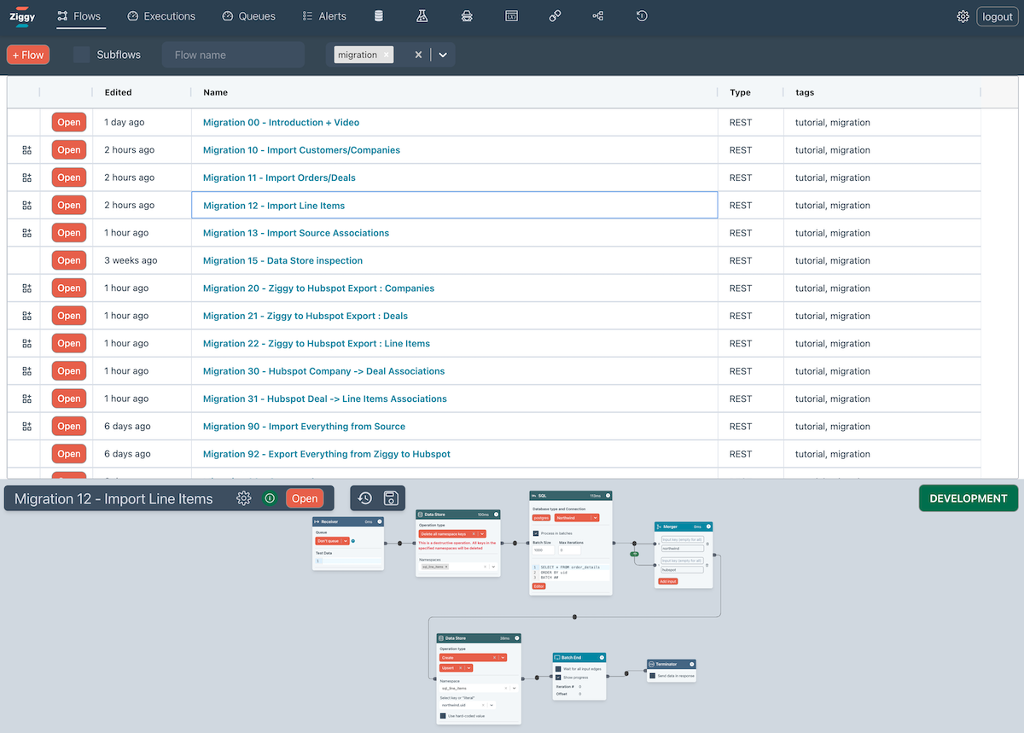Click the spy incognito icon in the top bar
This screenshot has width=1024, height=733.
(466, 15)
